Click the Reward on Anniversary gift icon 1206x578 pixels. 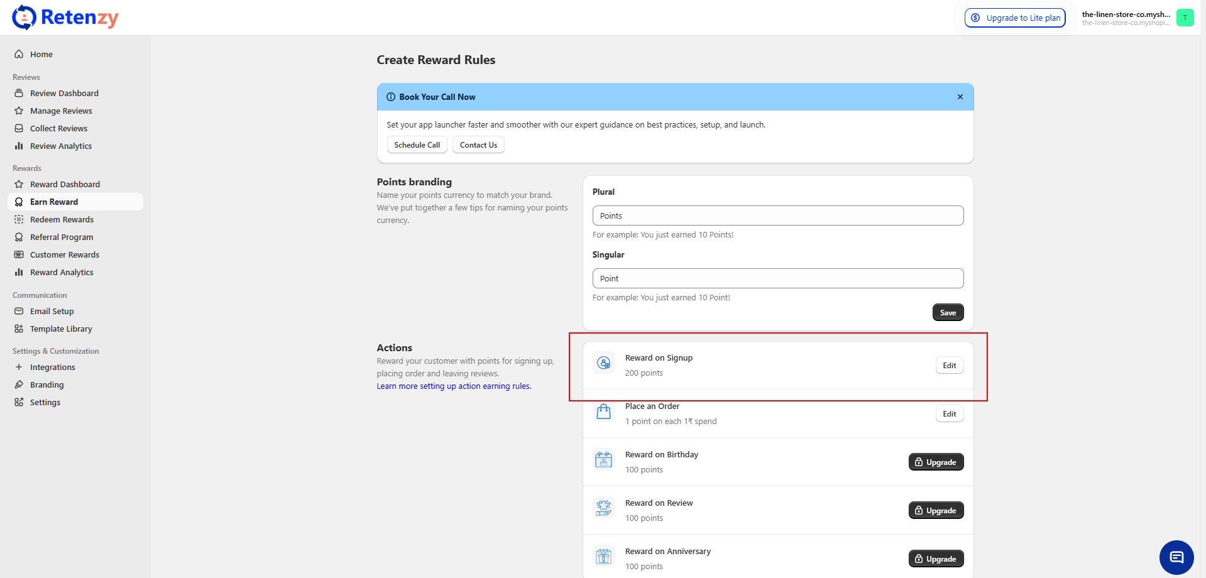pos(603,557)
